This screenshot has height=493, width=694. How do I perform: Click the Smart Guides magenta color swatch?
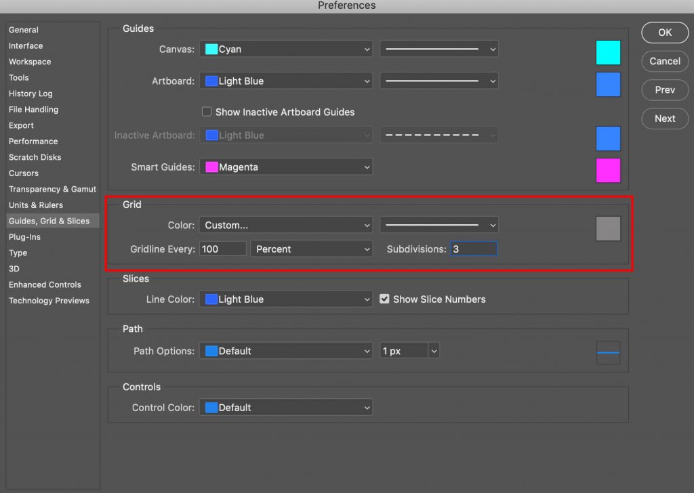(608, 170)
